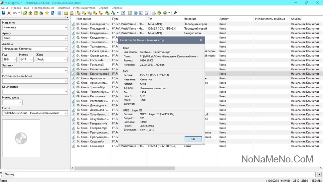The width and height of the screenshot is (323, 182).
Task: Click the yellow star Favorites icon
Action: [47, 13]
